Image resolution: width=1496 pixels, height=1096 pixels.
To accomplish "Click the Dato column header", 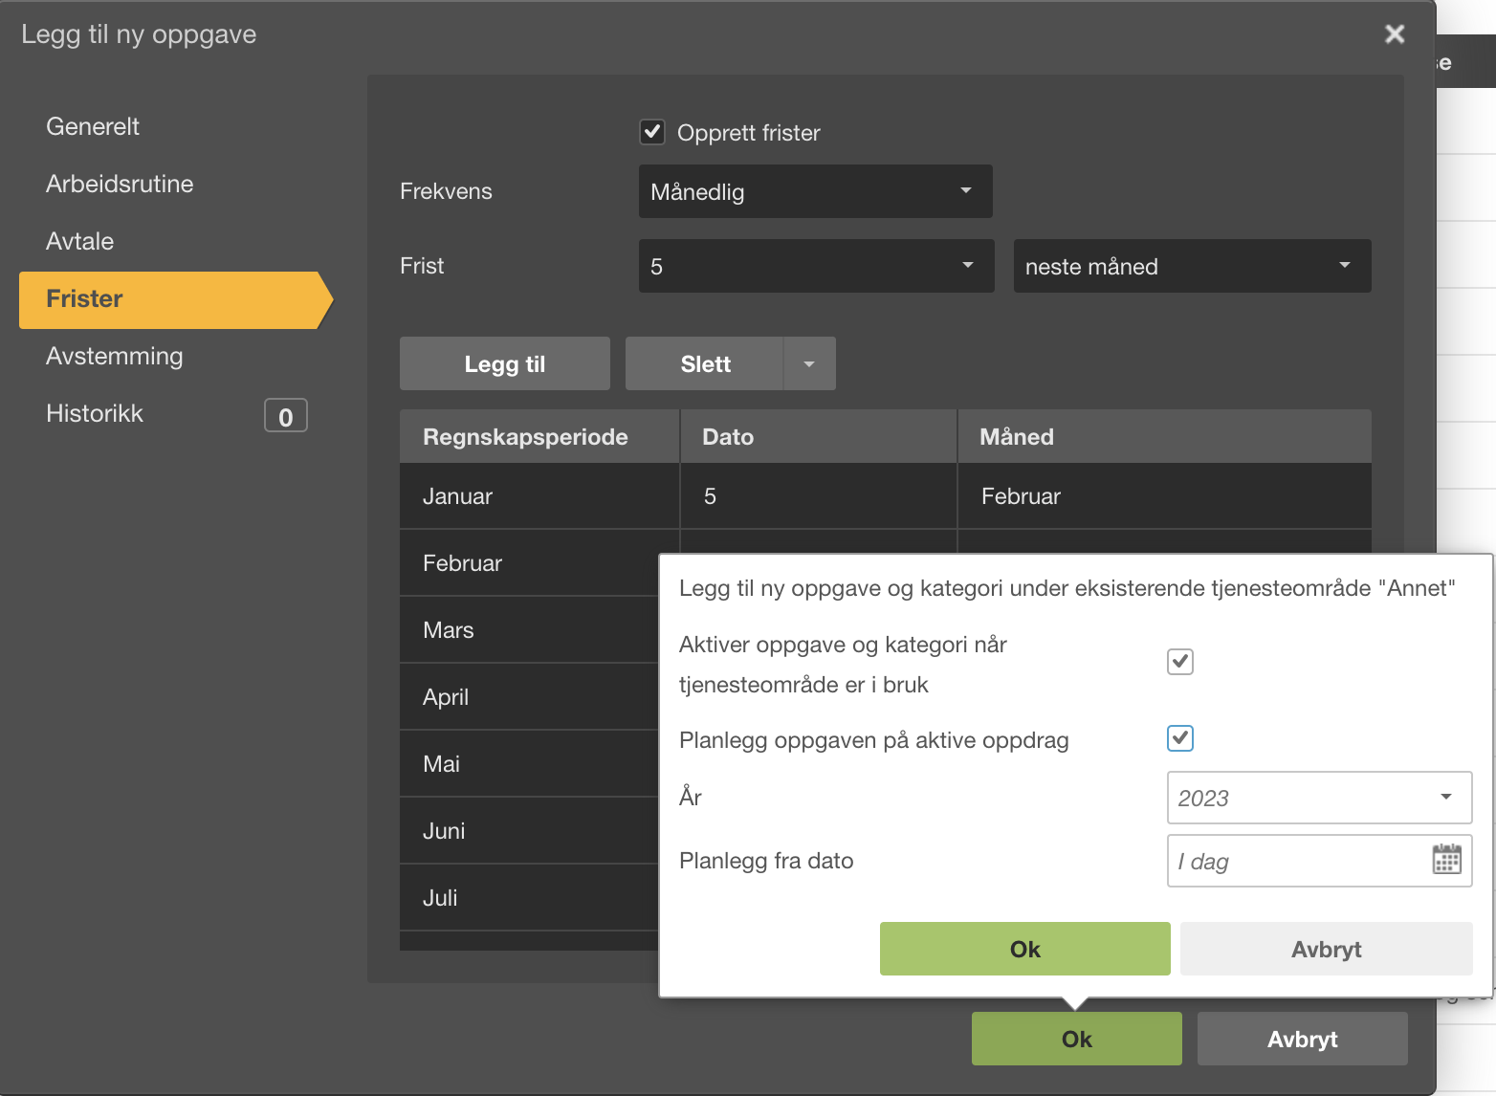I will click(819, 436).
